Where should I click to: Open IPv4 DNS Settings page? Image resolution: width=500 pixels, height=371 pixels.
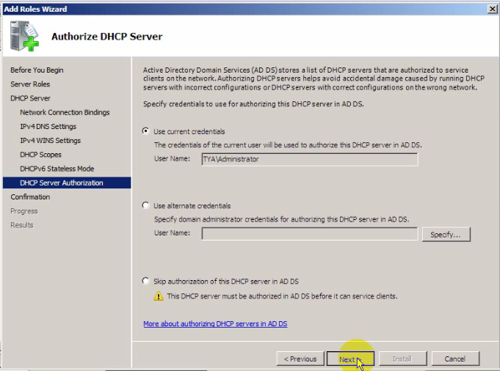pyautogui.click(x=48, y=126)
